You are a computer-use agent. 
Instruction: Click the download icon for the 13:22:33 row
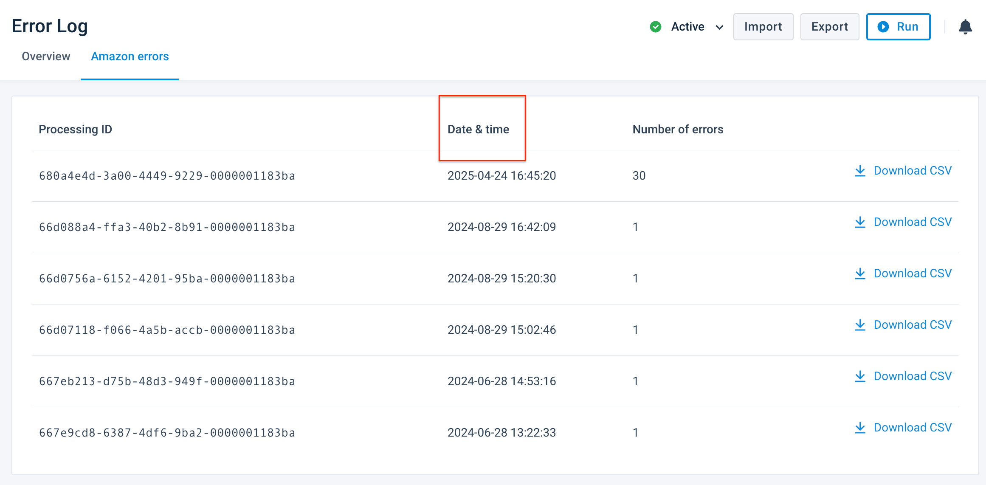tap(860, 428)
